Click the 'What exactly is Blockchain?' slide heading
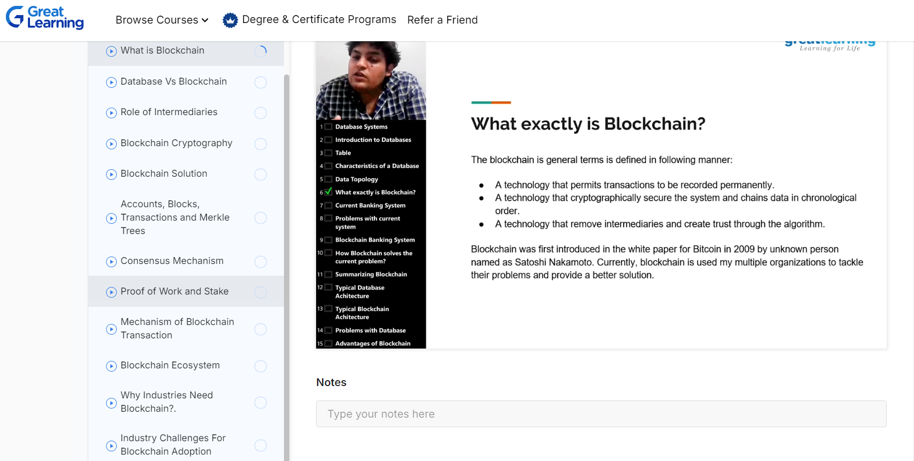Viewport: 914px width, 461px height. tap(588, 124)
